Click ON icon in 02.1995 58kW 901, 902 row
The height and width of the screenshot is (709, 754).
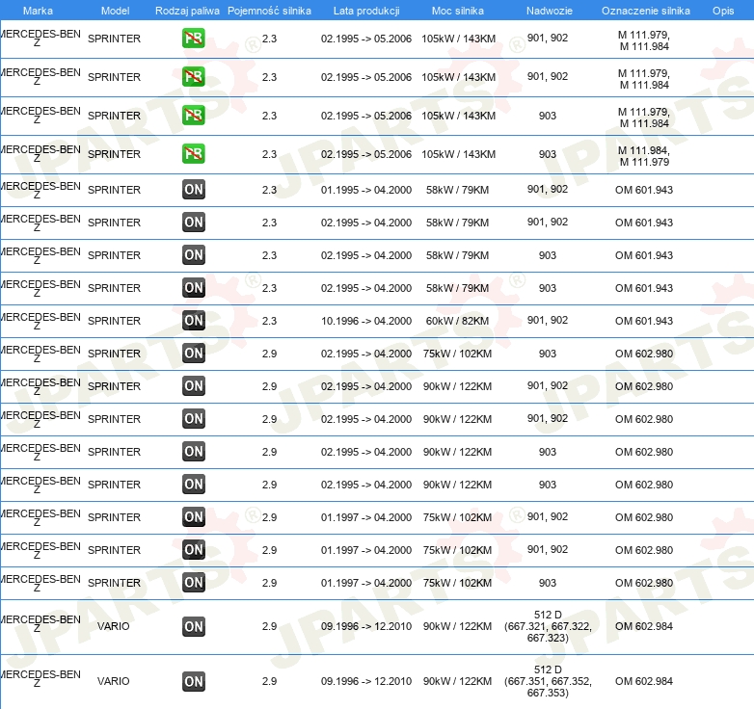[193, 222]
